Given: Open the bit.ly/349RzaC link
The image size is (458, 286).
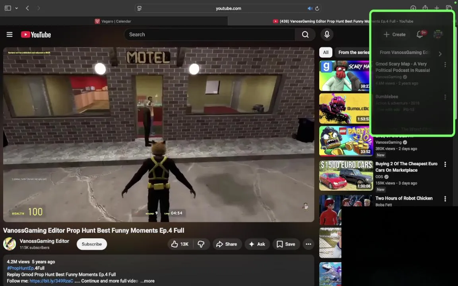Looking at the screenshot, I should tap(51, 281).
